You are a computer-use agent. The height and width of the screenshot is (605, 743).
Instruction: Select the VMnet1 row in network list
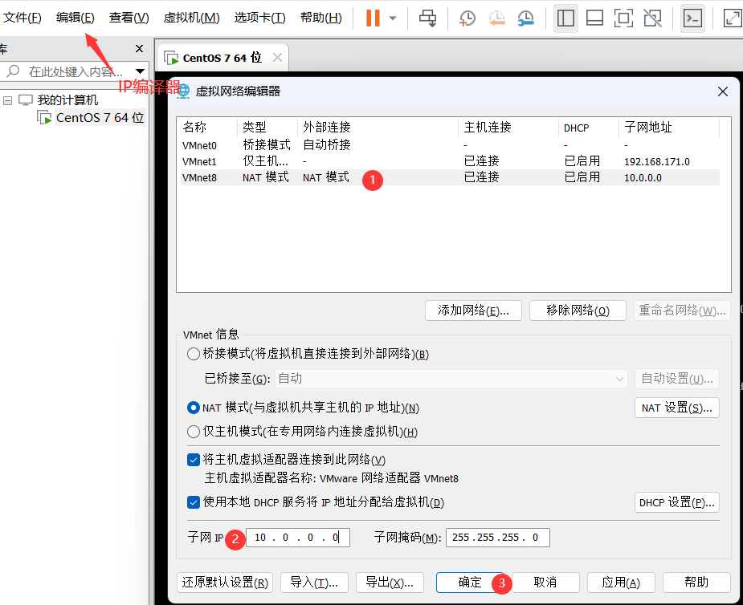[x=450, y=161]
